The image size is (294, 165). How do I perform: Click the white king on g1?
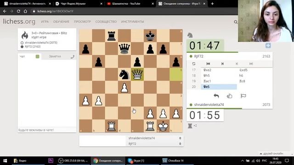tap(163, 126)
